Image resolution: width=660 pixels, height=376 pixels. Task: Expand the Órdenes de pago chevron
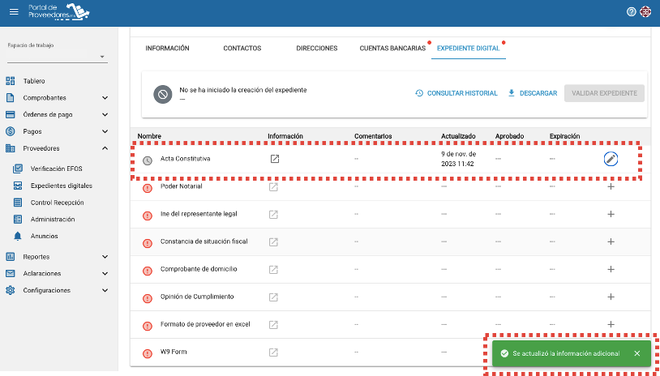click(x=105, y=114)
